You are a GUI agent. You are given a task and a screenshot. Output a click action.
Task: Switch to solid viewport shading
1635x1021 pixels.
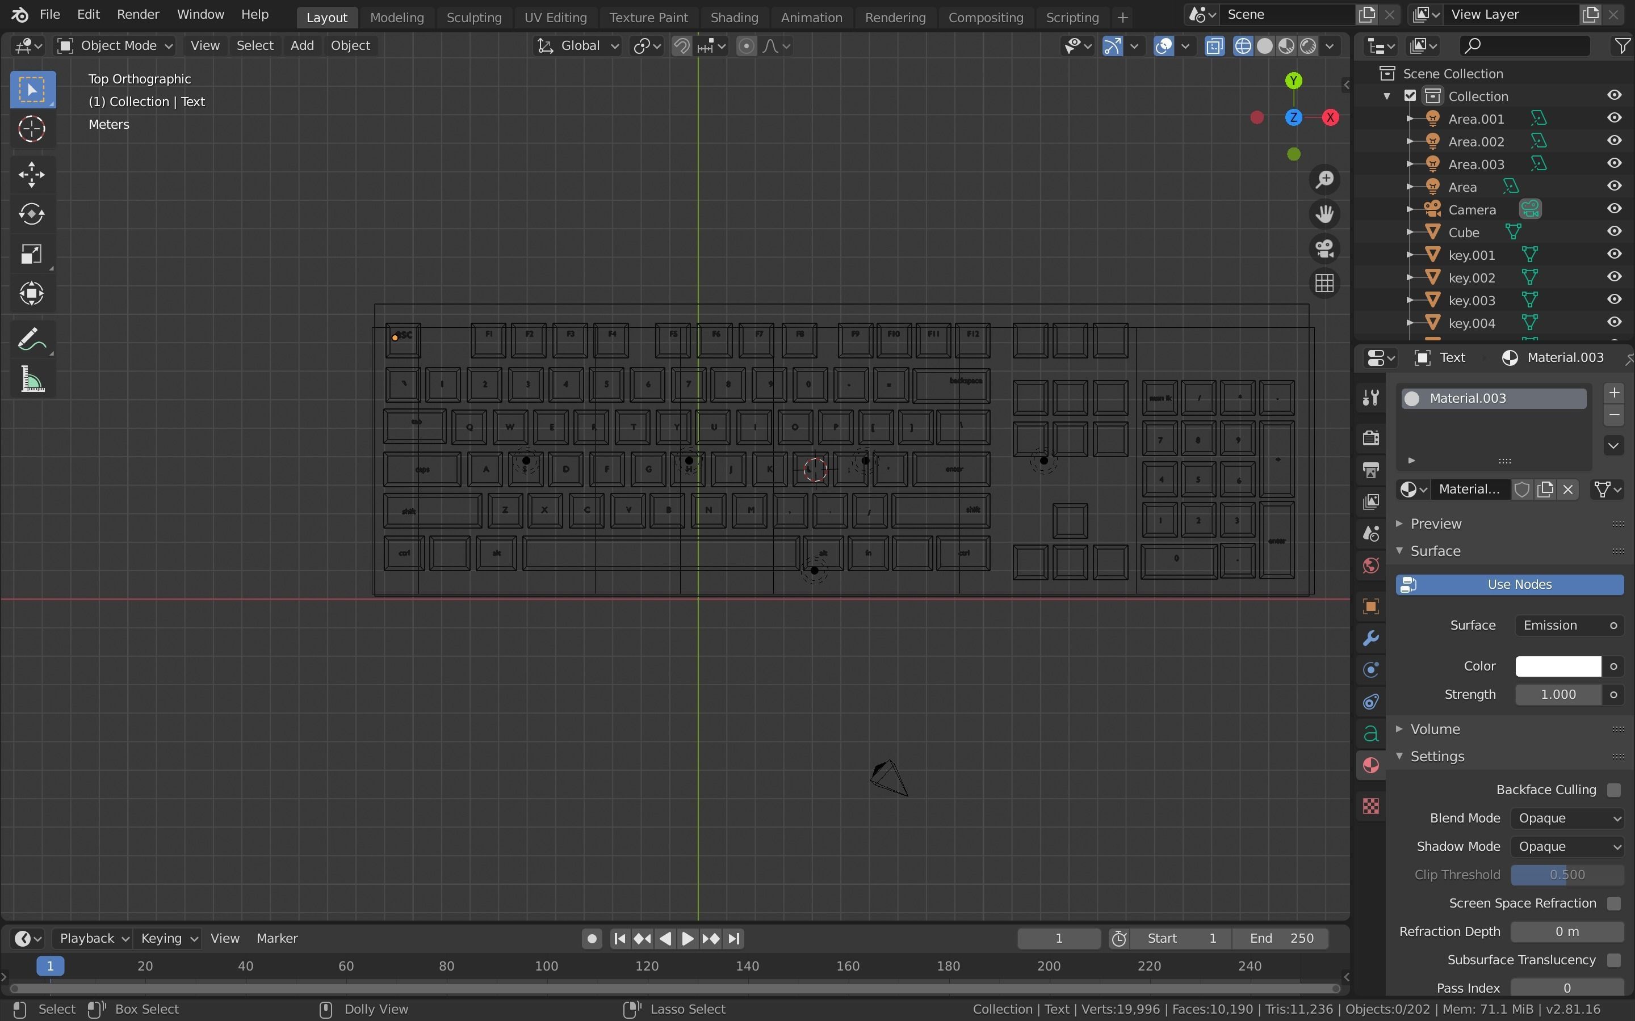(x=1264, y=45)
